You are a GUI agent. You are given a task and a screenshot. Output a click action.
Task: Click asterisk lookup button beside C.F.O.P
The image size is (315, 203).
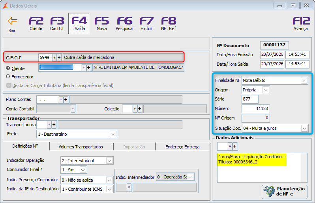tap(54, 58)
